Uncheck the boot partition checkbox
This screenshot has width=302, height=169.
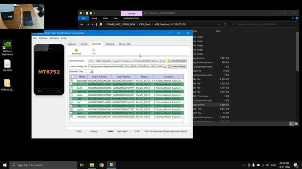pyautogui.click(x=71, y=88)
